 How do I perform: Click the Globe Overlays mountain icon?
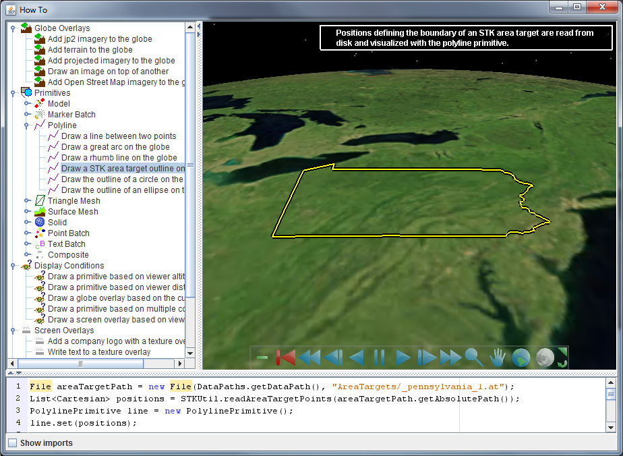pos(26,28)
